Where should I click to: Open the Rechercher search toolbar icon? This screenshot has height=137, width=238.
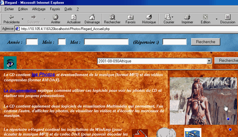pyautogui.click(x=112, y=19)
